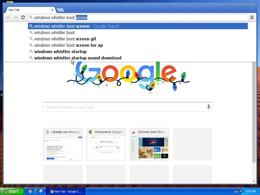Choose suggestion 'windows whistler boot screen - Google Search'

[138, 26]
